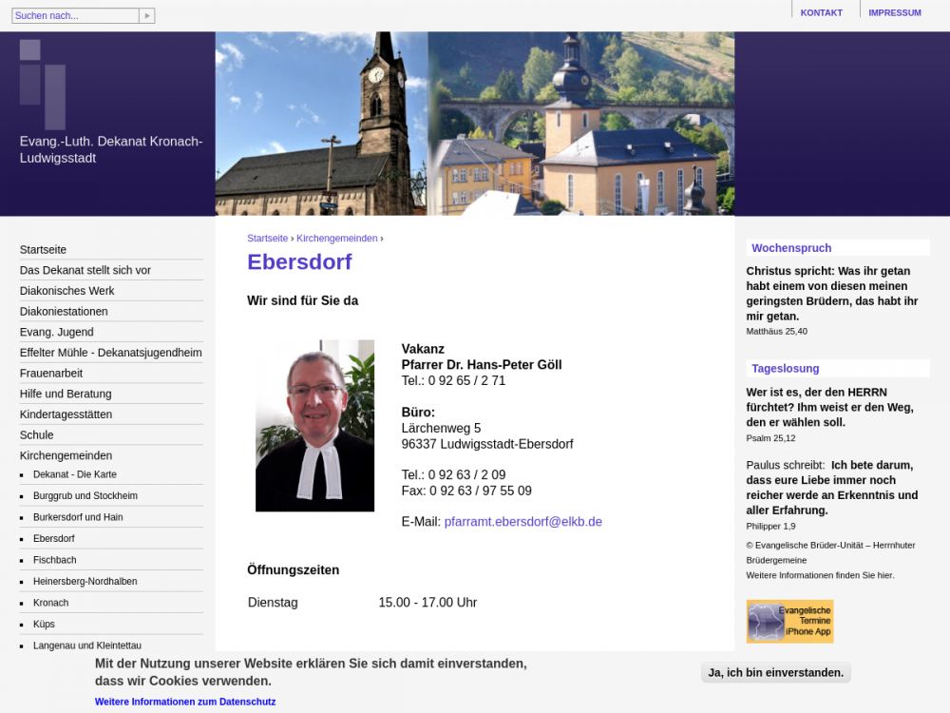Open the Kronach parish subpage
Image resolution: width=950 pixels, height=713 pixels.
click(50, 603)
